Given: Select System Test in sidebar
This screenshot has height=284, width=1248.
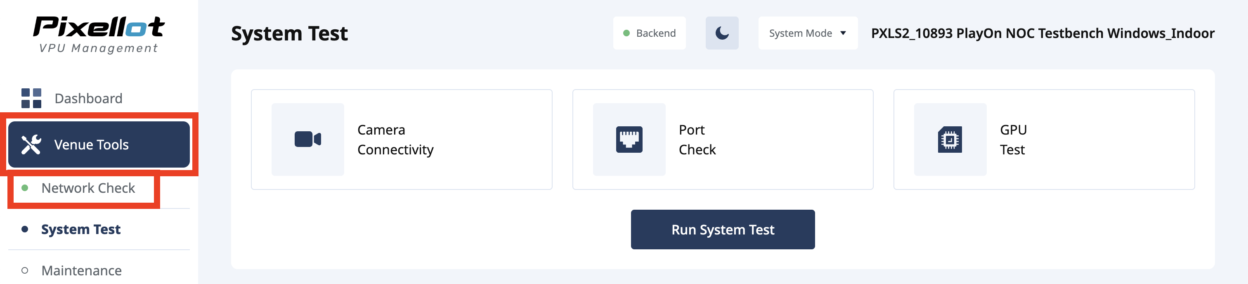Looking at the screenshot, I should [80, 229].
